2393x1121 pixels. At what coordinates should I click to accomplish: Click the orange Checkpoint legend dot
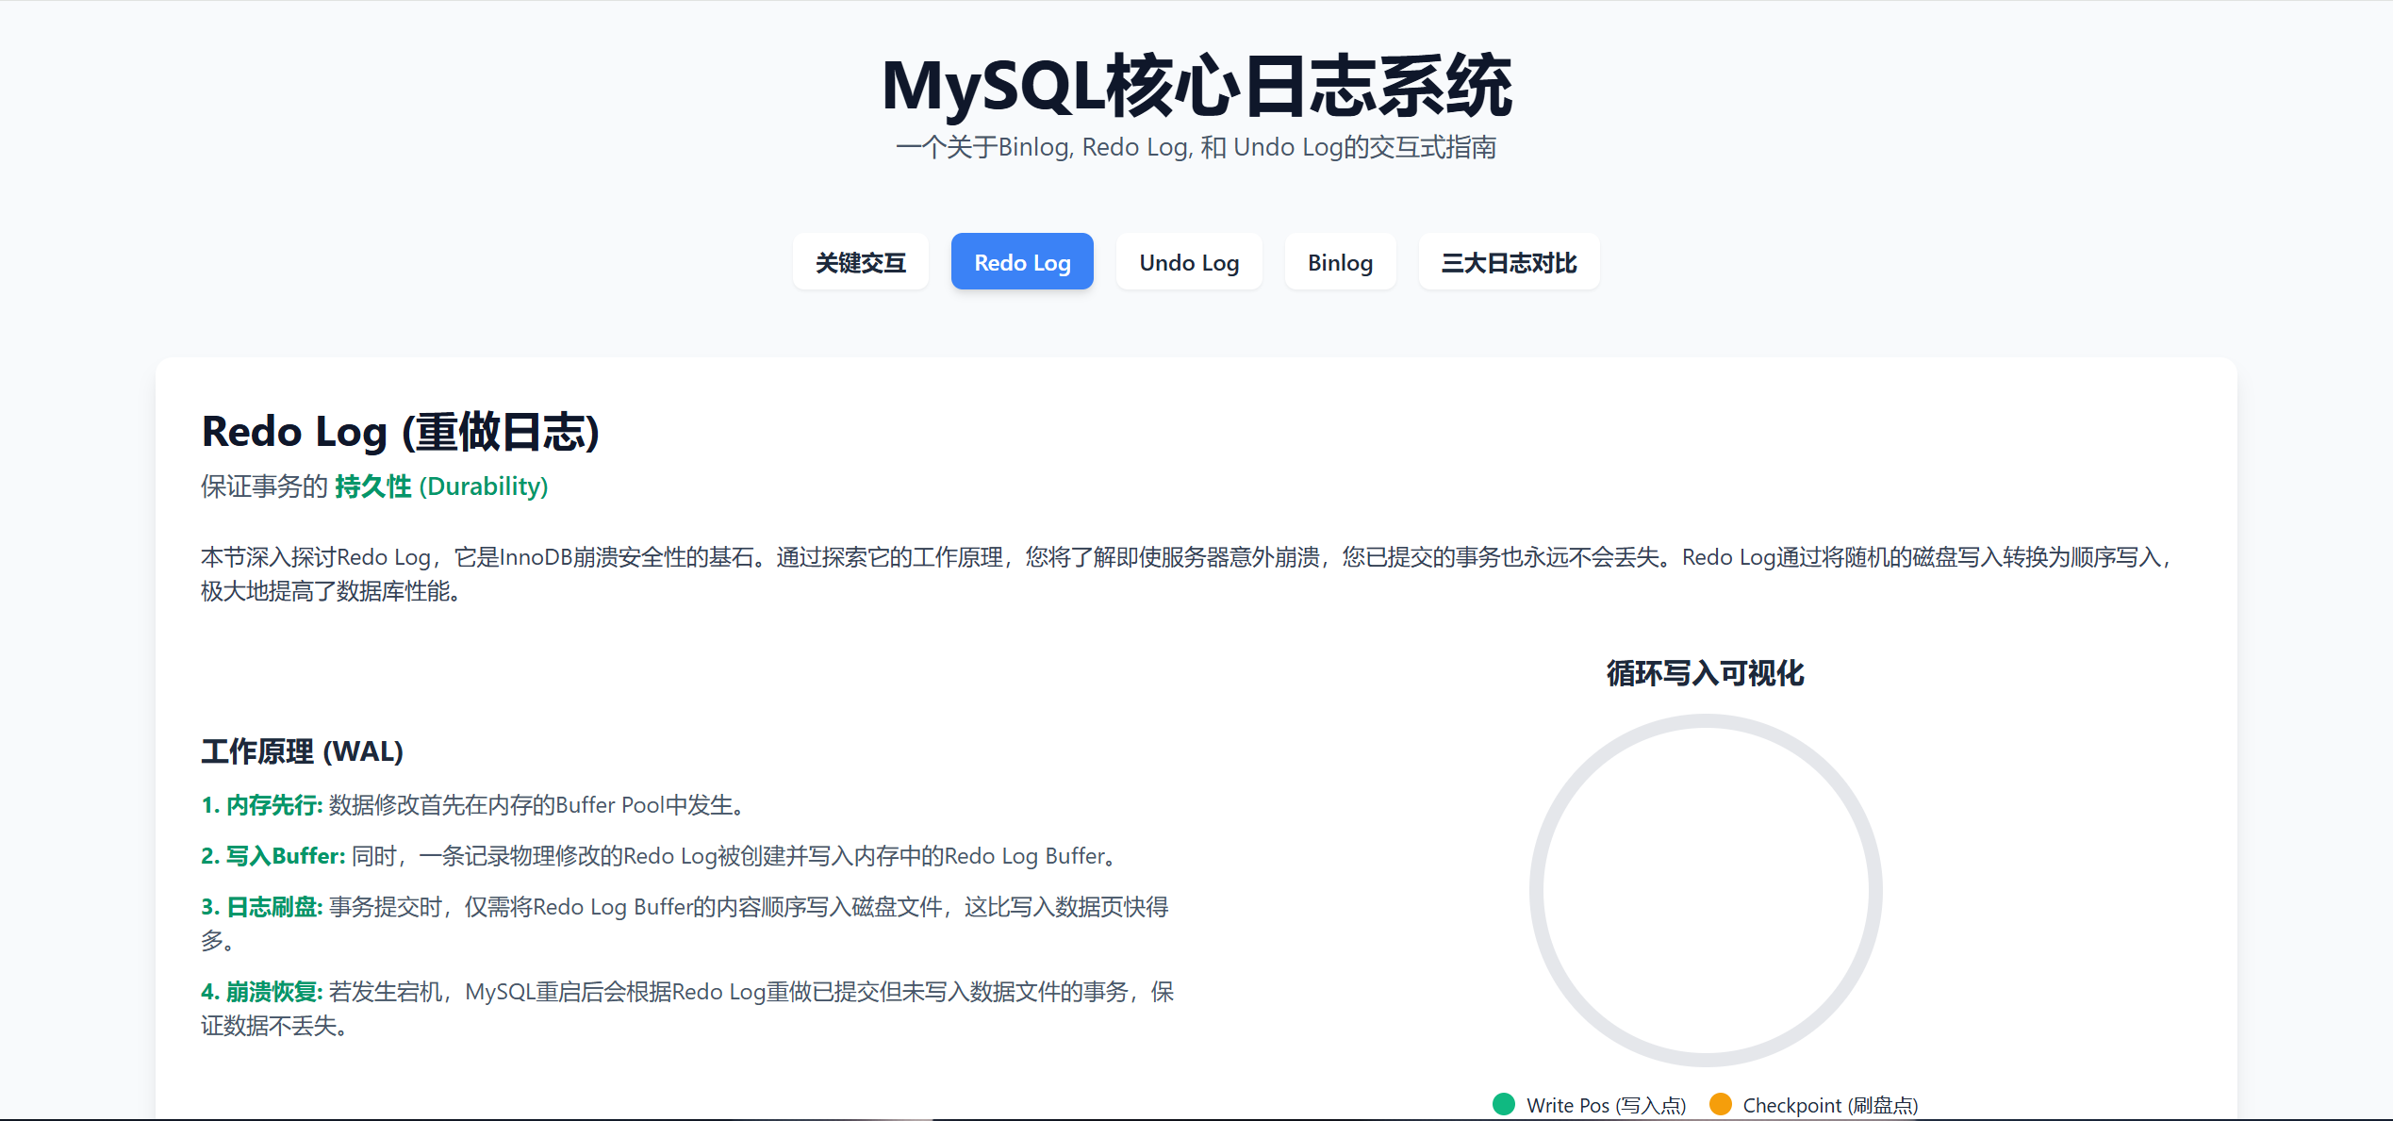click(1721, 1104)
